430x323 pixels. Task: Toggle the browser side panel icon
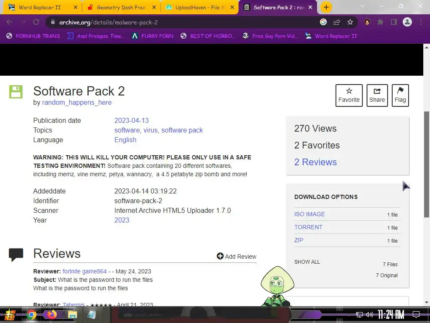point(394,22)
